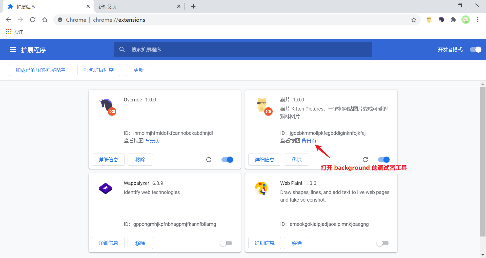486x258 pixels.
Task: Click the 更新 button
Action: pos(139,70)
